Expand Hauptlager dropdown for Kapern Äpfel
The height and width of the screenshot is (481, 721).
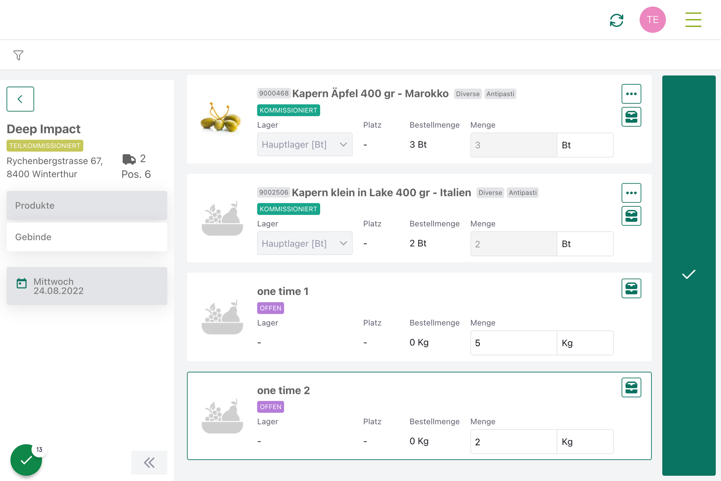tap(305, 145)
